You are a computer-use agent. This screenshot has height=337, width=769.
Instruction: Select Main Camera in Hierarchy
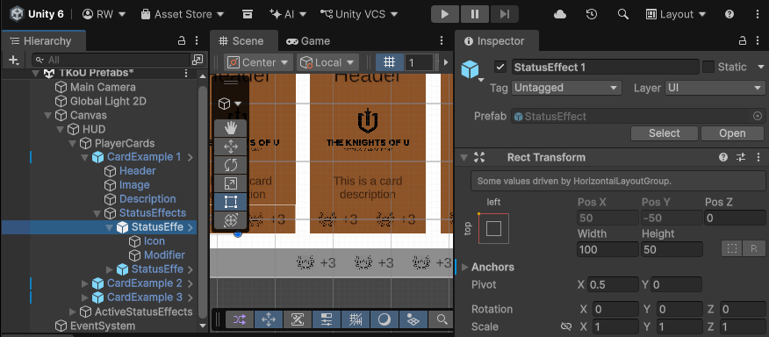[103, 87]
